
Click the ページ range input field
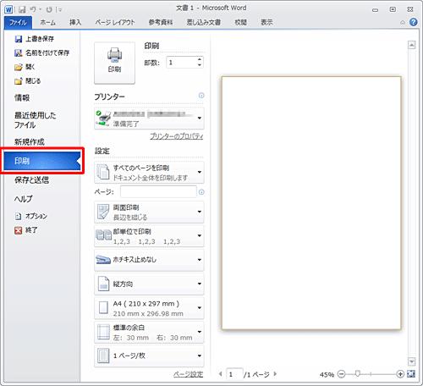158,192
